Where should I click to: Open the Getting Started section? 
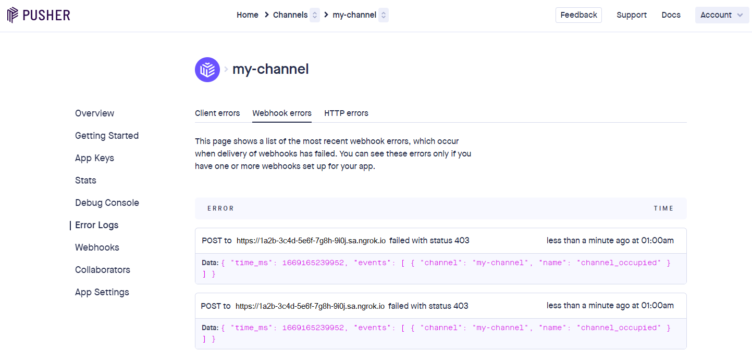point(106,135)
